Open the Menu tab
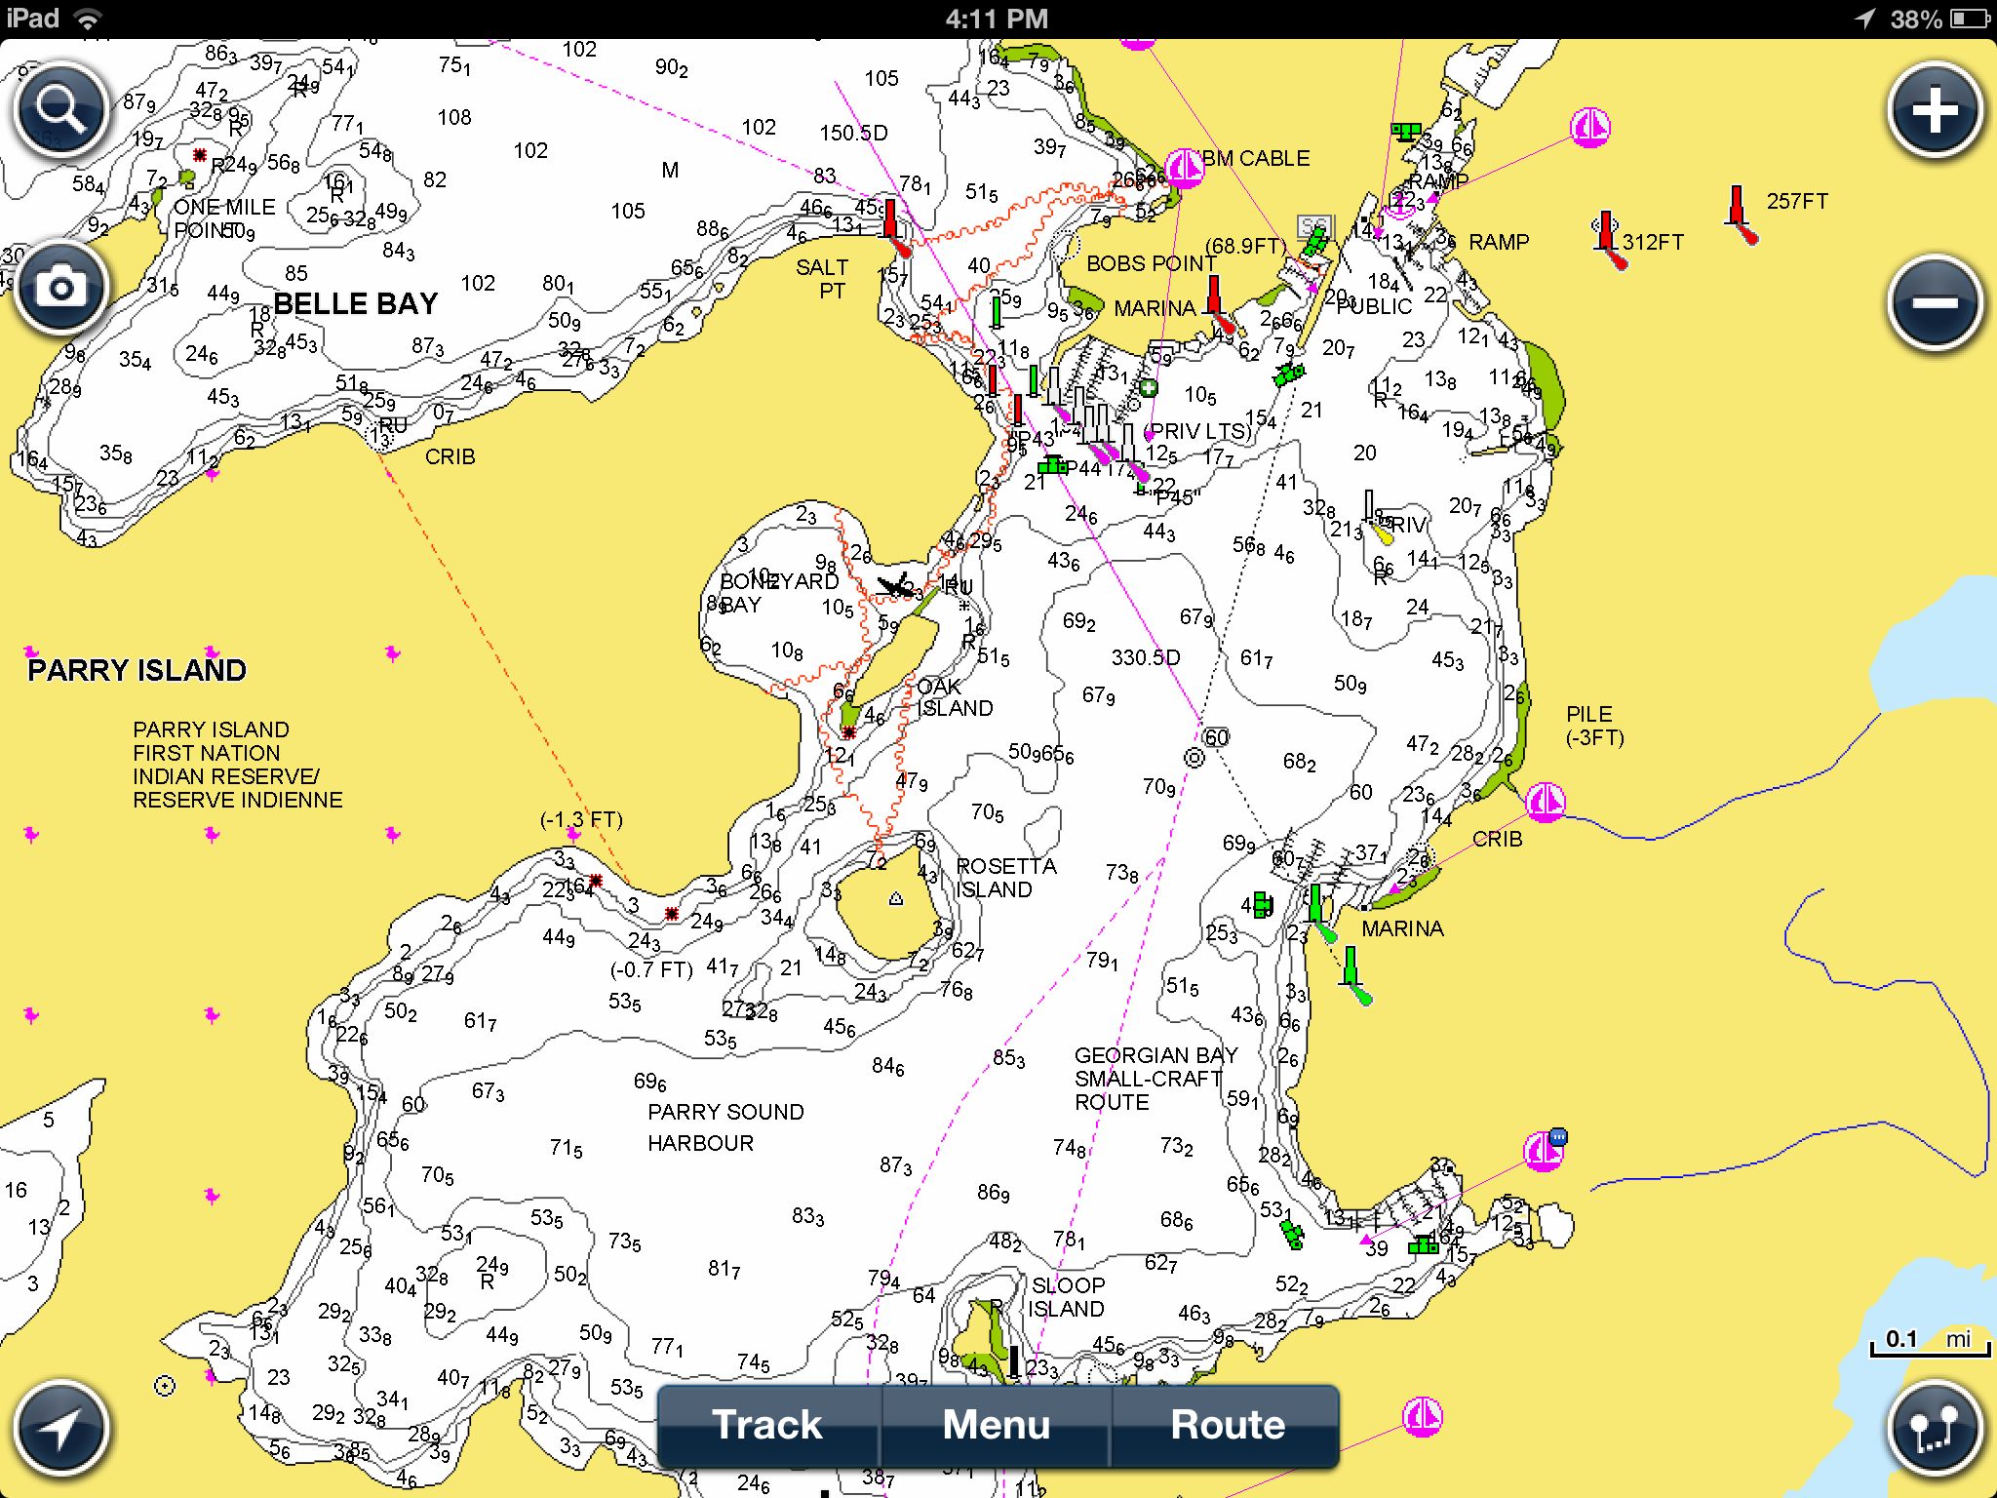The height and width of the screenshot is (1498, 1997). pyautogui.click(x=997, y=1425)
